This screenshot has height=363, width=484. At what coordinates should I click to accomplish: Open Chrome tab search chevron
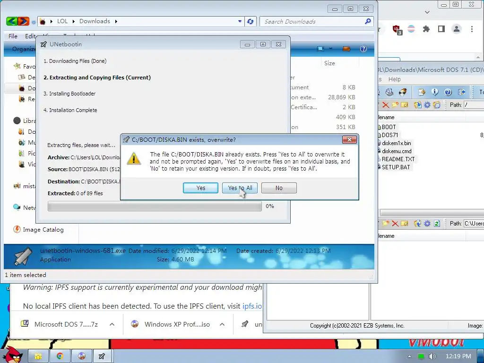pos(427,12)
